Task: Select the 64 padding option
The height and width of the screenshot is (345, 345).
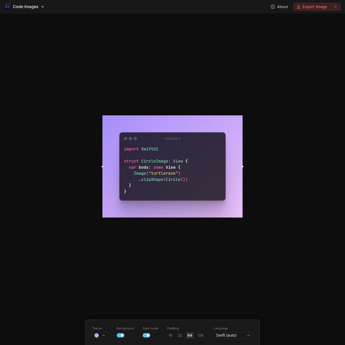Action: (190, 335)
